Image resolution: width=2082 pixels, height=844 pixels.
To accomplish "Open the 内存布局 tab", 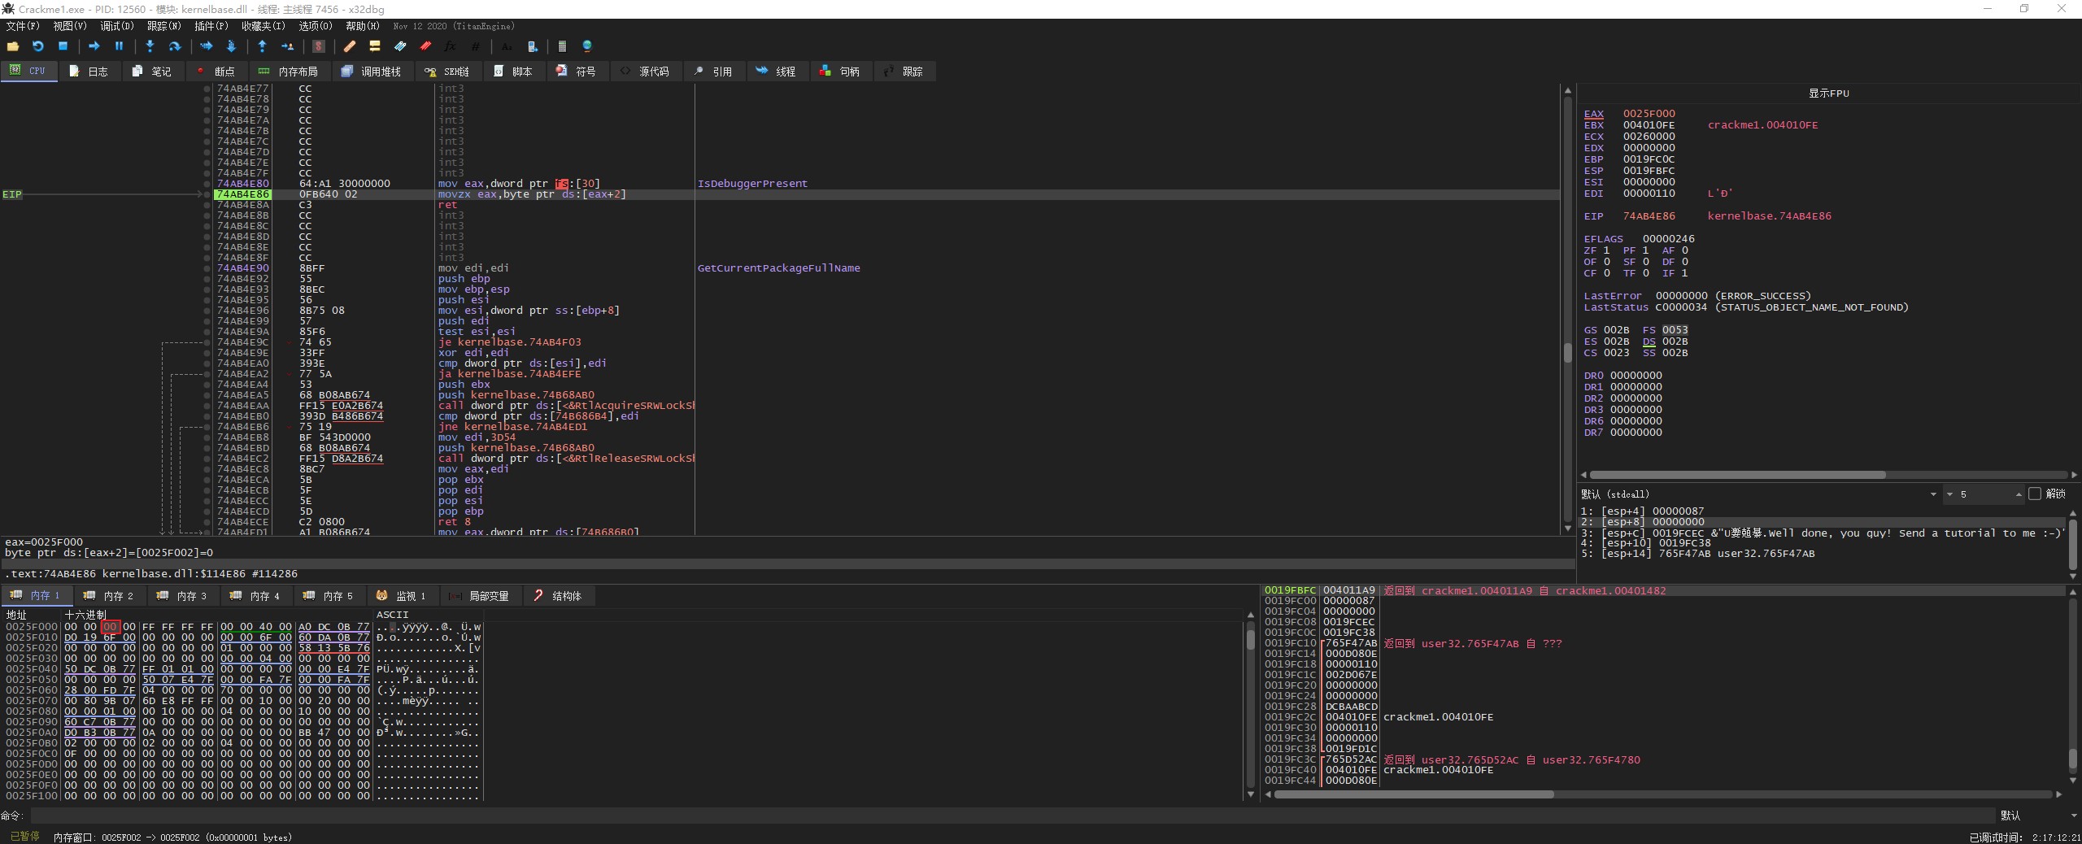I will click(289, 72).
